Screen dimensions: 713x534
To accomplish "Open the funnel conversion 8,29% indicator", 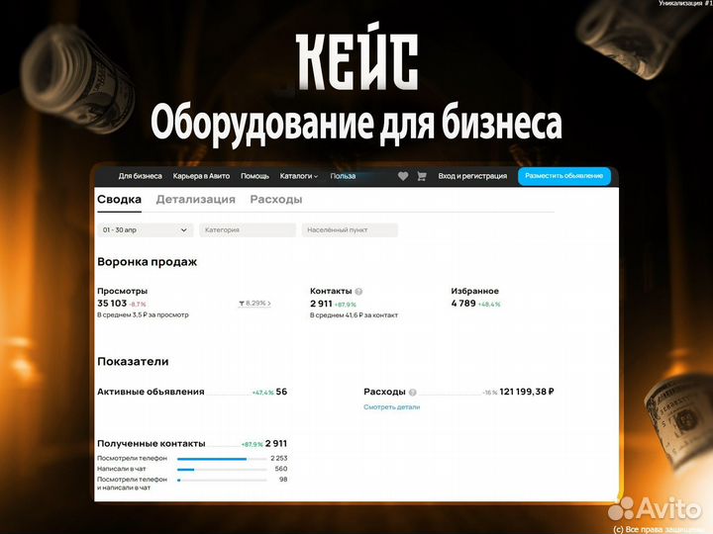I will pyautogui.click(x=255, y=303).
